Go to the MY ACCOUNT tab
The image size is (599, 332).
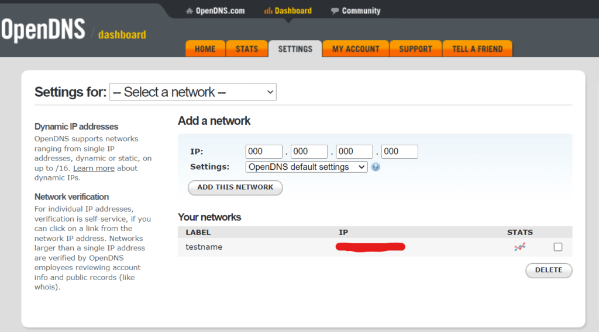point(356,49)
